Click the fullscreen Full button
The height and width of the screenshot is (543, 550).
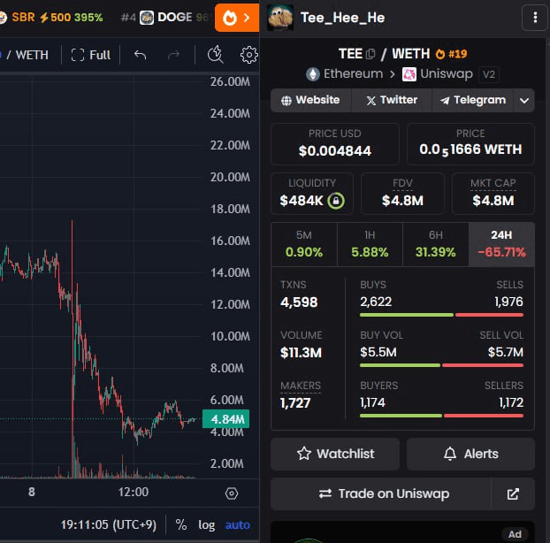click(91, 55)
